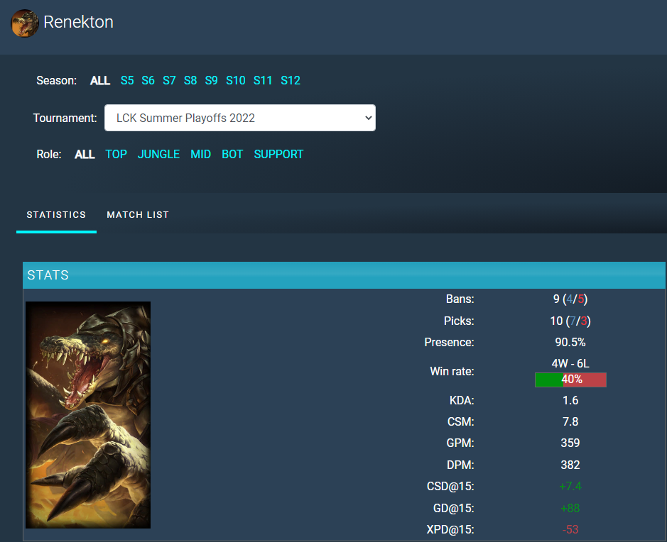Filter stats by season S7
The height and width of the screenshot is (542, 667).
tap(169, 80)
